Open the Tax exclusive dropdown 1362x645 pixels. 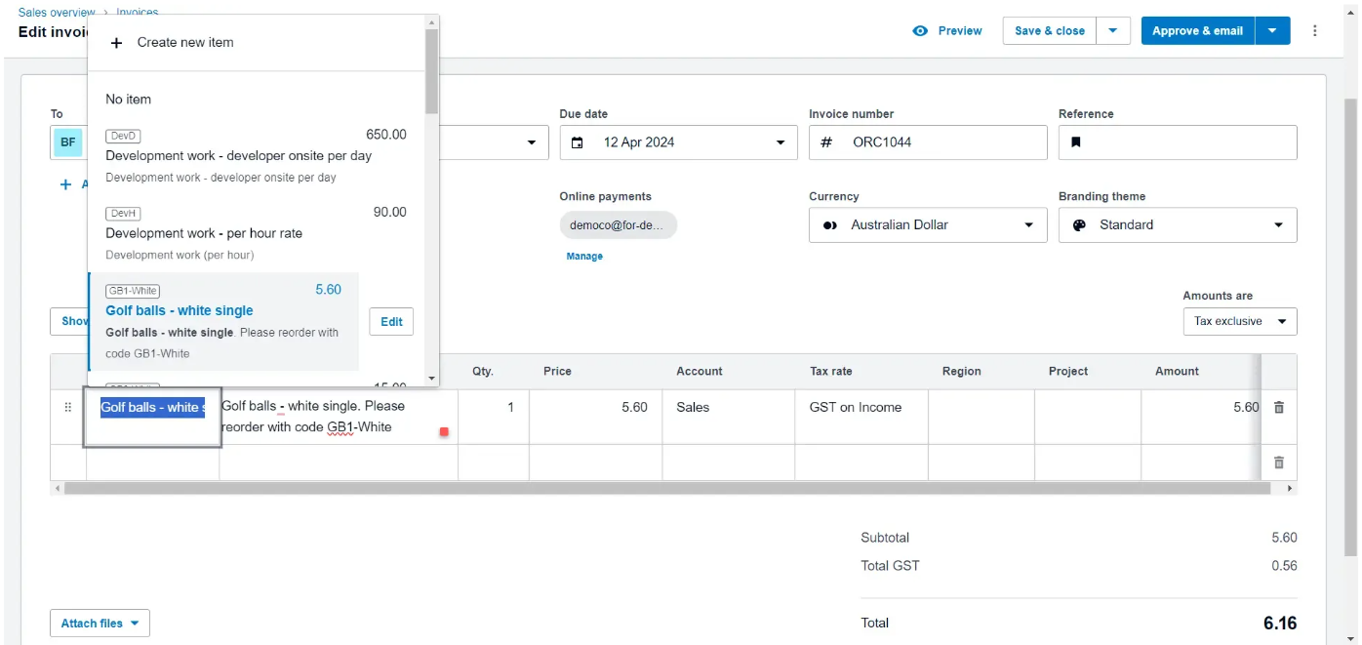1240,320
